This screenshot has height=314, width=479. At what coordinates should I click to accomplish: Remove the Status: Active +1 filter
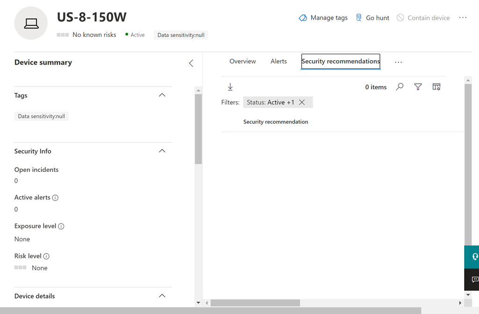(302, 102)
